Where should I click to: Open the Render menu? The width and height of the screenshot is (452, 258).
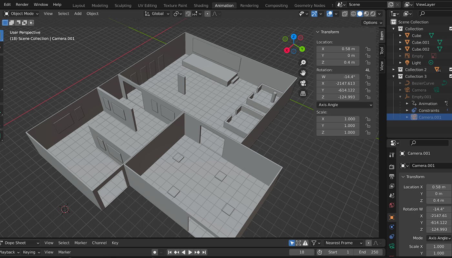tap(22, 5)
